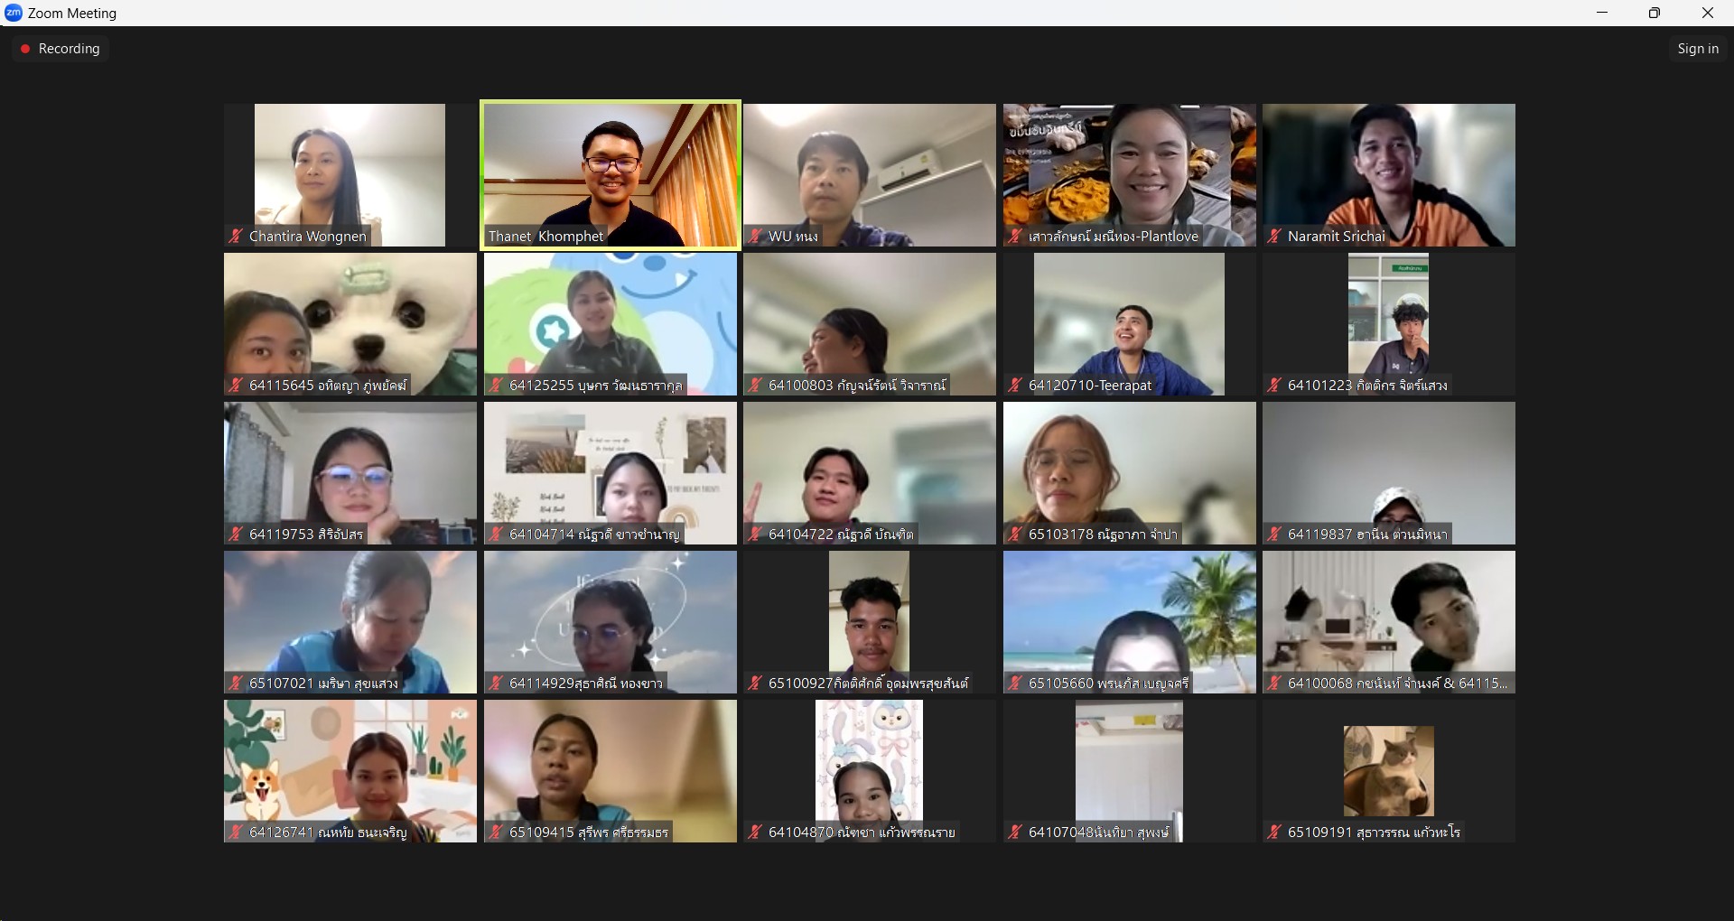Viewport: 1734px width, 921px height.
Task: Click the Sign in button
Action: [x=1697, y=49]
